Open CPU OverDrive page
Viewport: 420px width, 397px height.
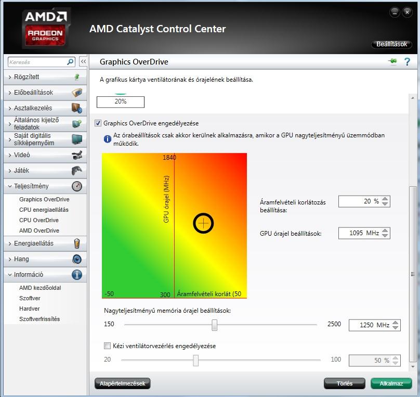[39, 220]
